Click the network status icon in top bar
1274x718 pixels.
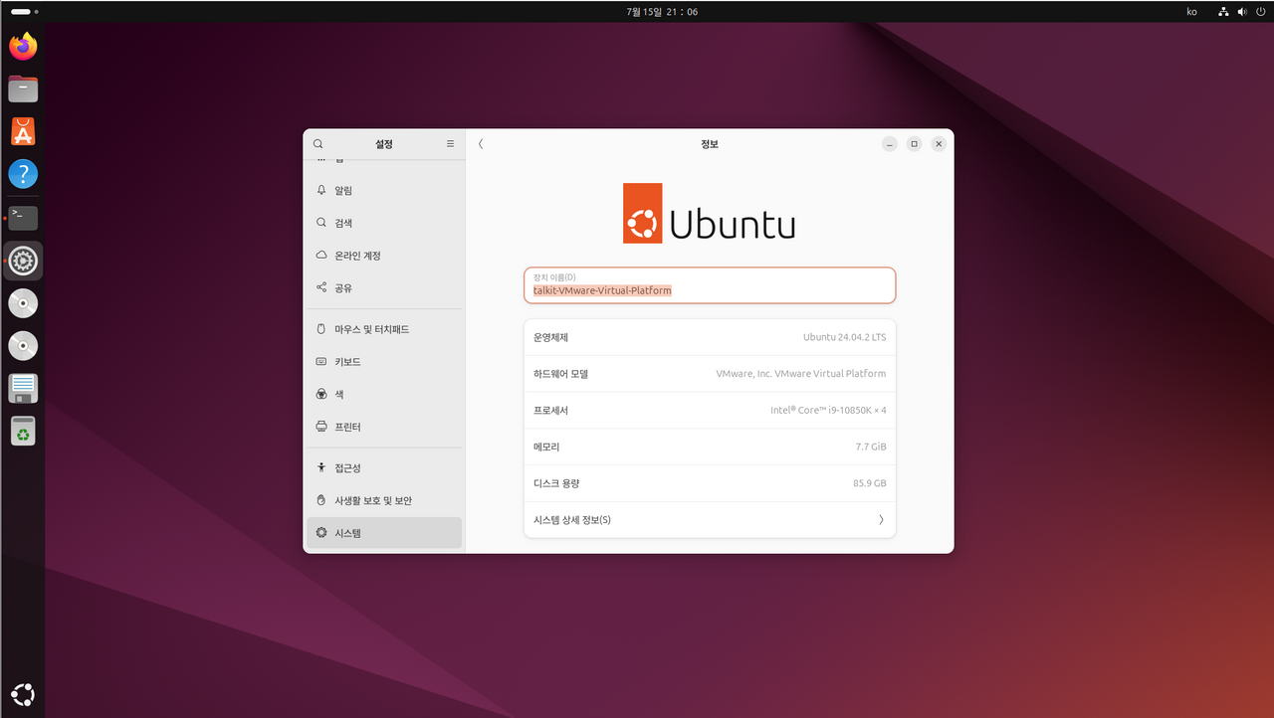[x=1222, y=12]
